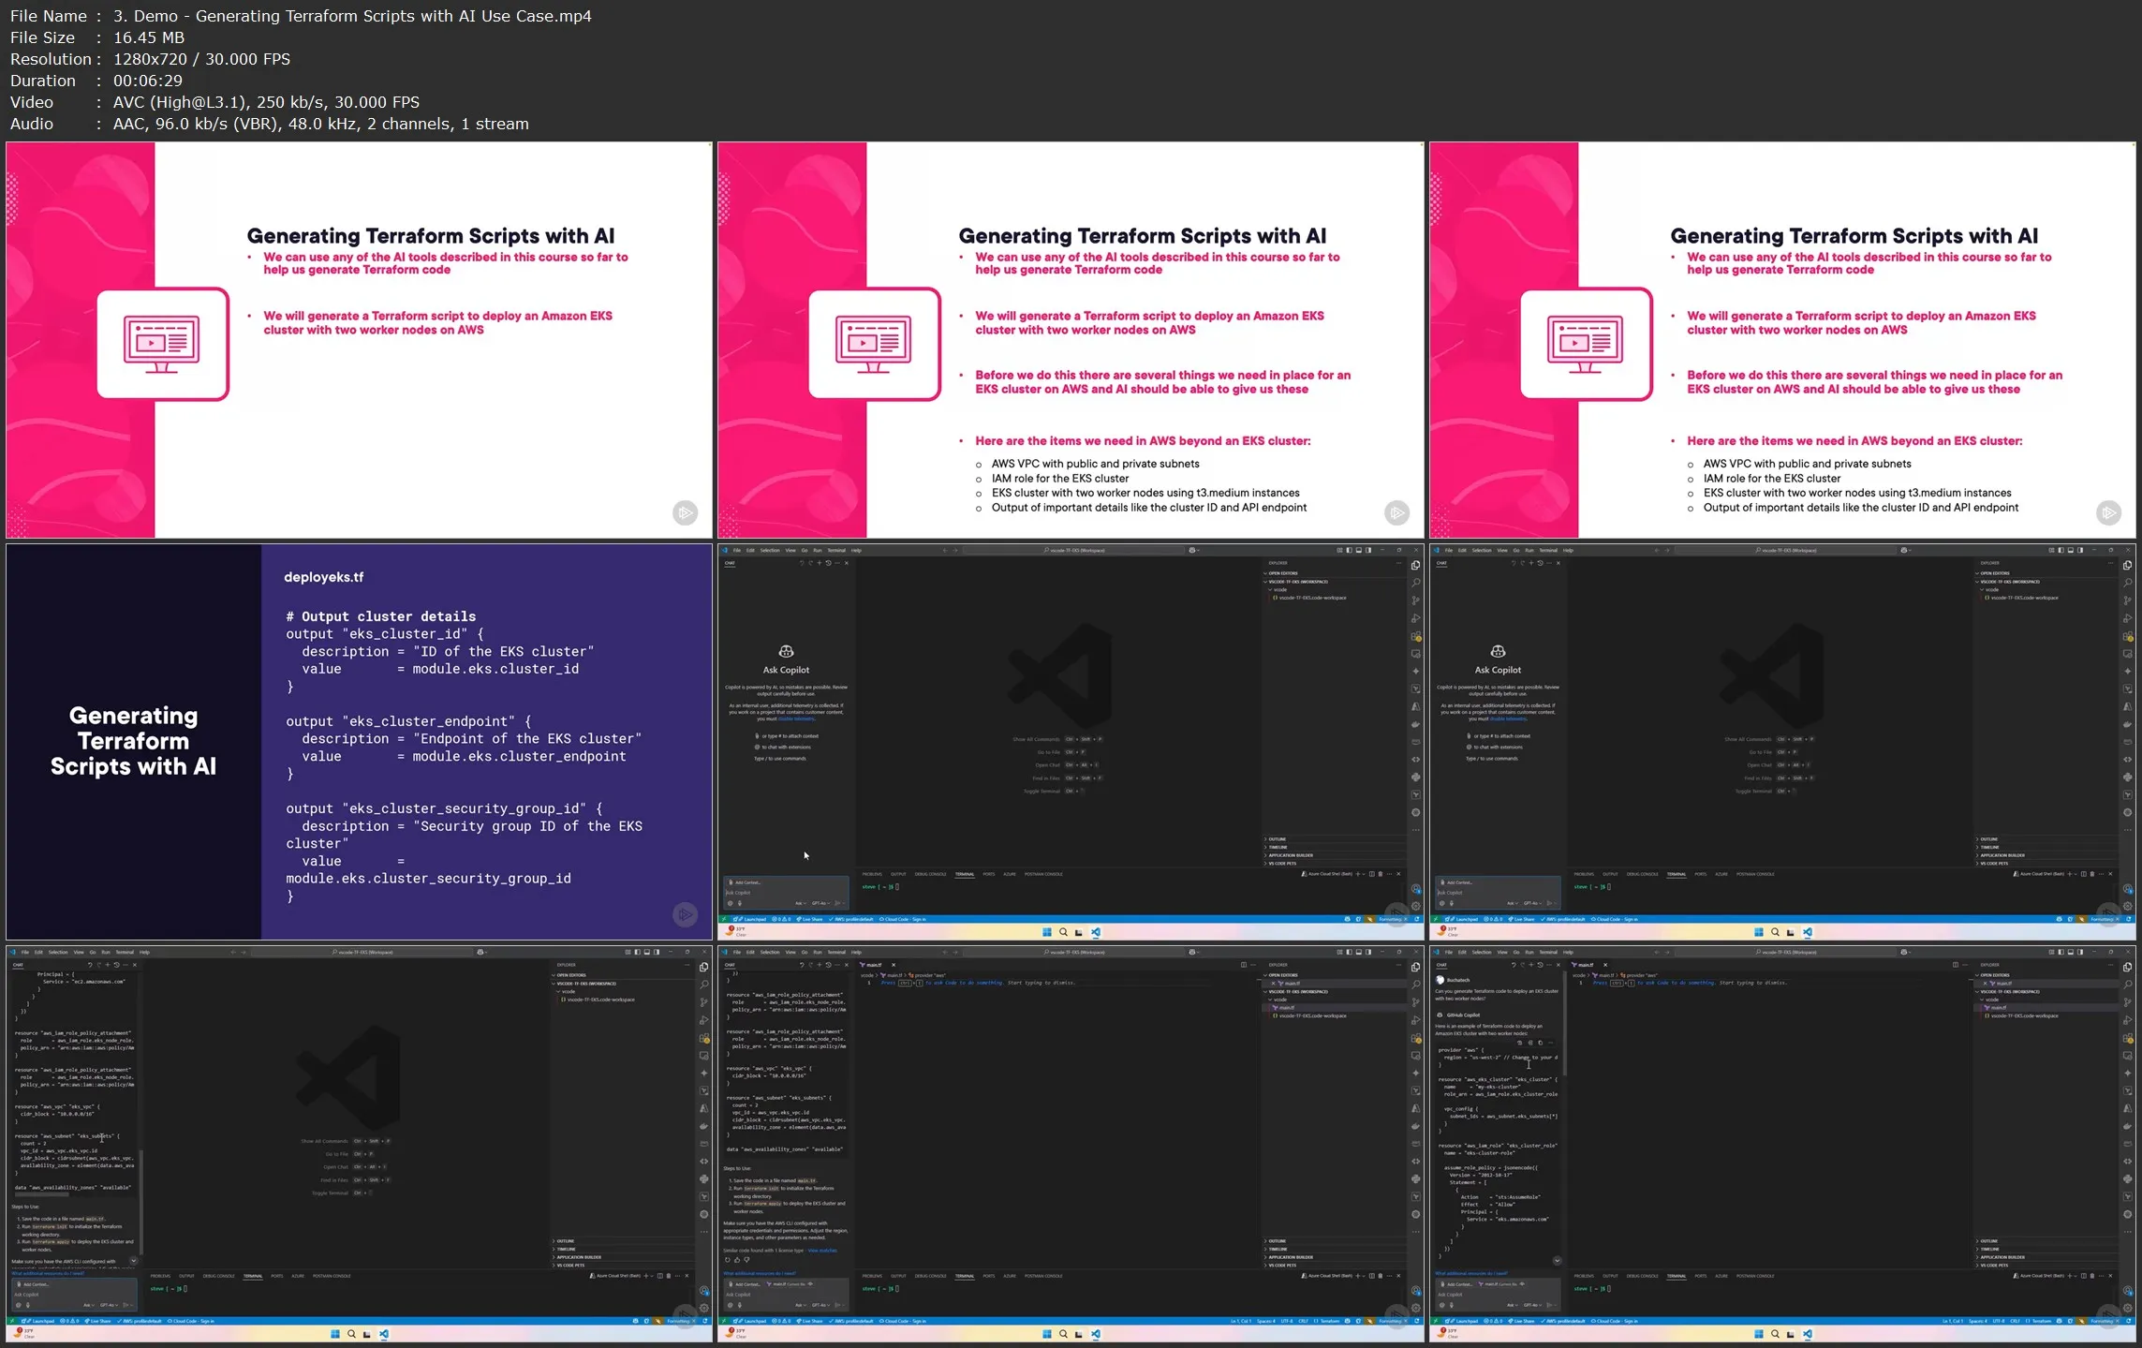Image resolution: width=2142 pixels, height=1348 pixels.
Task: Click the "AAC, 96.0 kb/s" audio details line
Action: click(321, 124)
